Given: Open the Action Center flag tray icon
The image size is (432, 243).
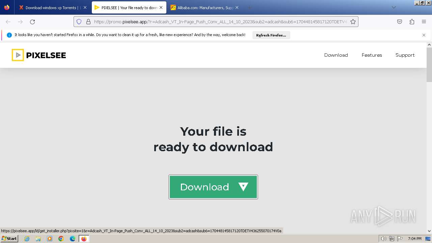Looking at the screenshot, I should tap(399, 239).
